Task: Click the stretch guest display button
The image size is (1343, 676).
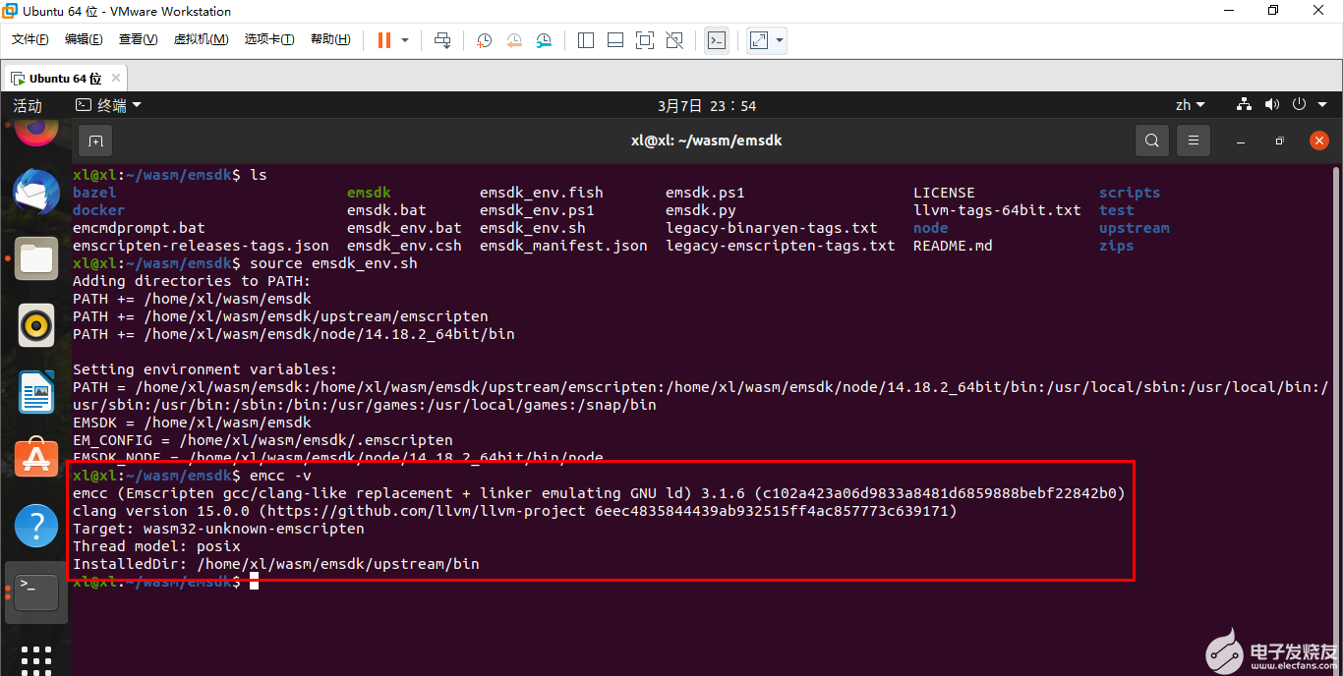Action: click(759, 40)
